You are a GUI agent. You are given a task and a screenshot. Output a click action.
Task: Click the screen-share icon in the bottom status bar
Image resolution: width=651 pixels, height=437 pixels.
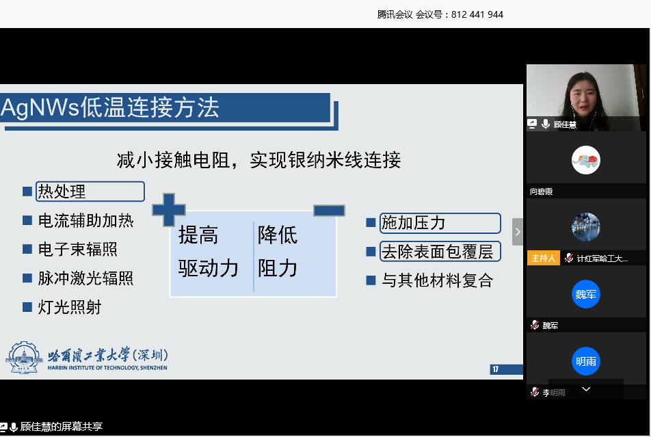click(x=5, y=426)
